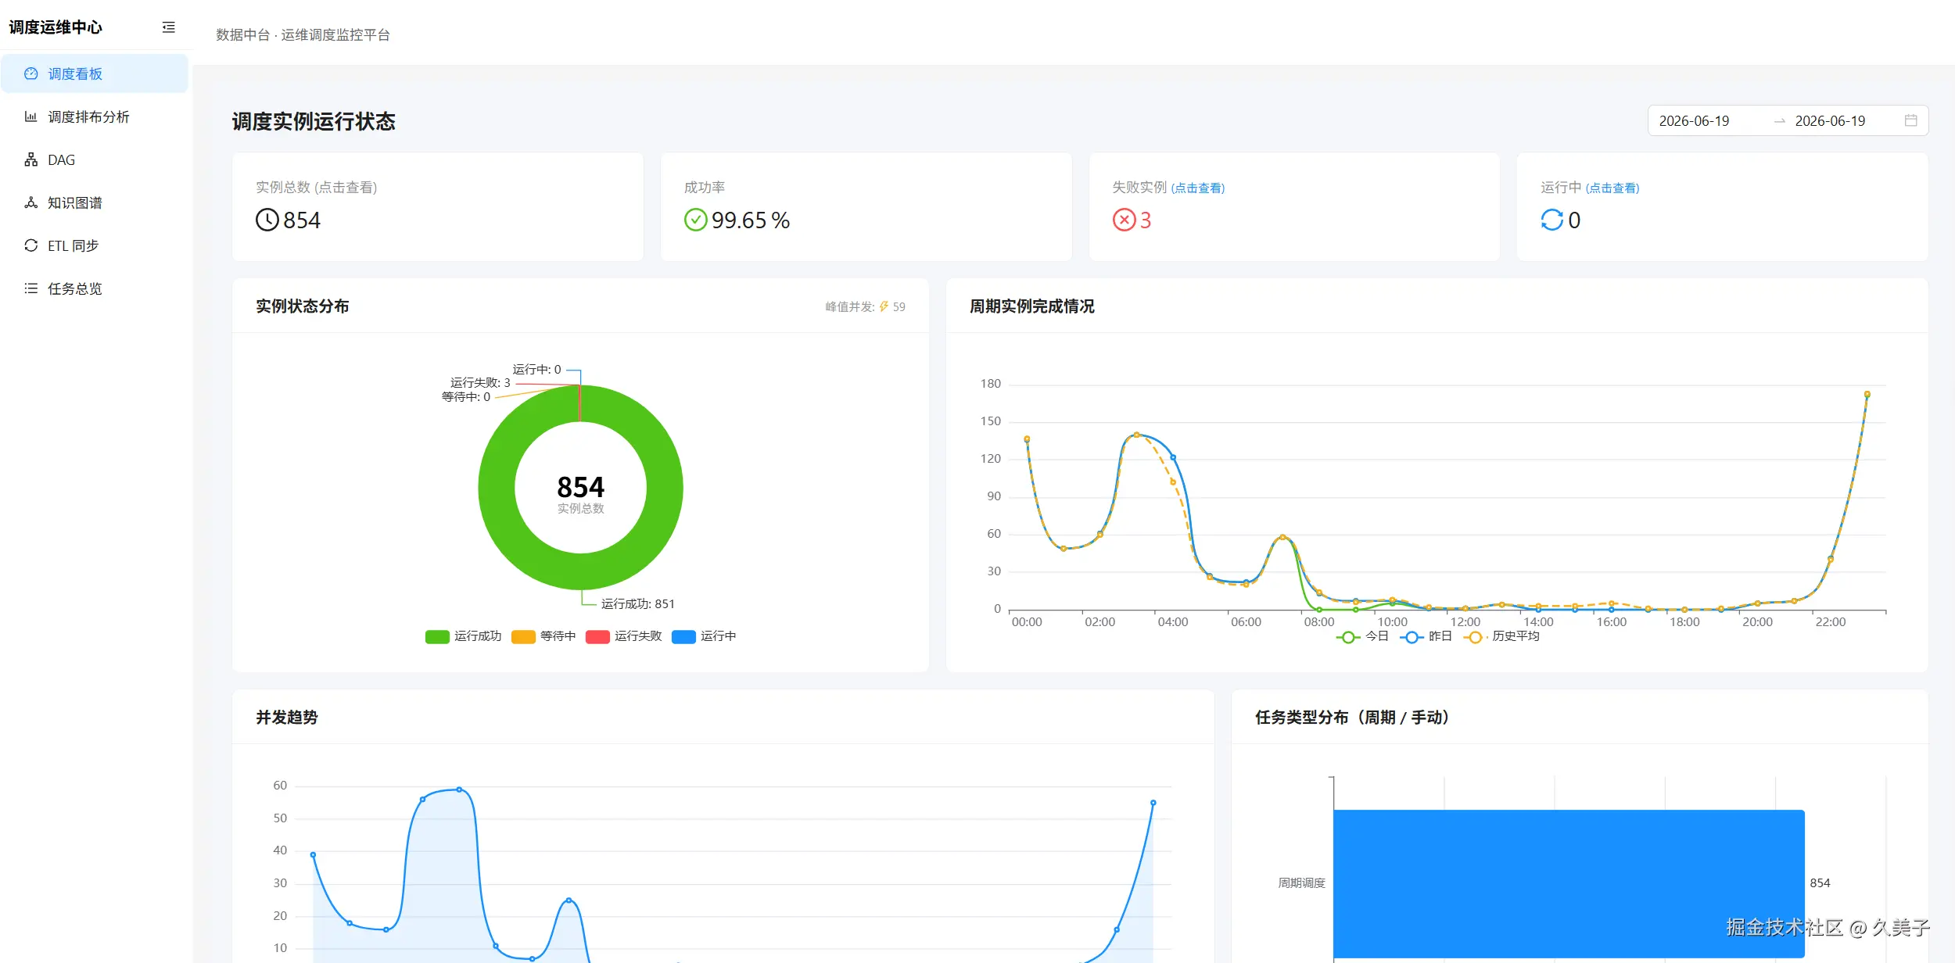
Task: Click the graph nodes icon beside 知识图谱
Action: point(31,202)
